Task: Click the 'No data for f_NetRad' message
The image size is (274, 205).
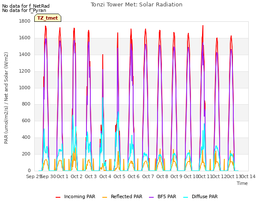Action: click(x=26, y=6)
